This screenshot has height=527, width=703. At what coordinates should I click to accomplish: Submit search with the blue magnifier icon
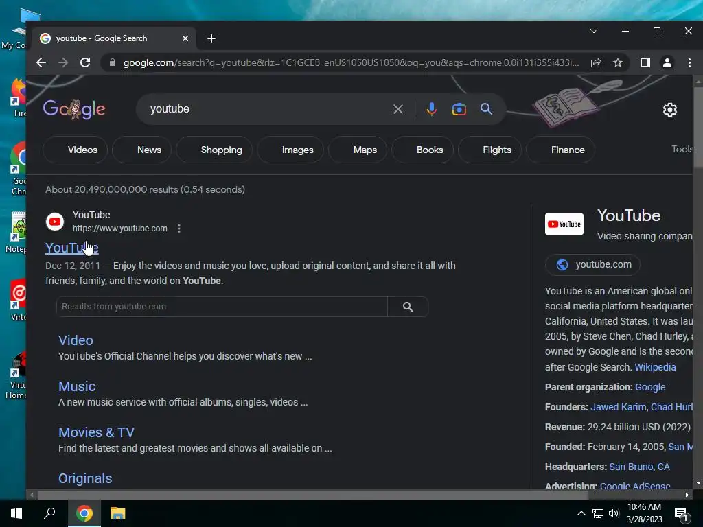[487, 109]
